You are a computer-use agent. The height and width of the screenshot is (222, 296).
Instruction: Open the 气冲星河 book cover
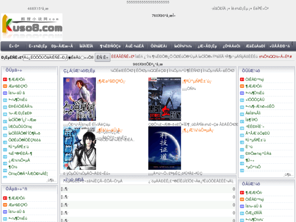coord(79,99)
